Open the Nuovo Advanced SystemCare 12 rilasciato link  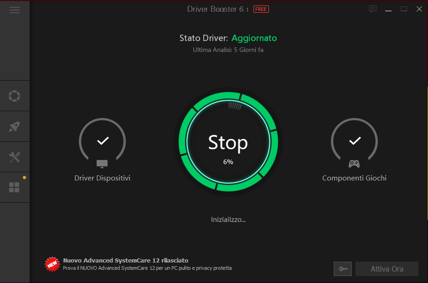tap(125, 260)
